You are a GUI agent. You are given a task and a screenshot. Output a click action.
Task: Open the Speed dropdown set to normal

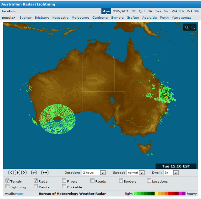(135, 173)
